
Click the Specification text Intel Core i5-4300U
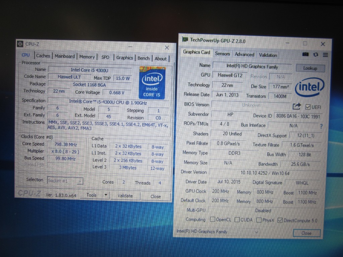(108, 102)
